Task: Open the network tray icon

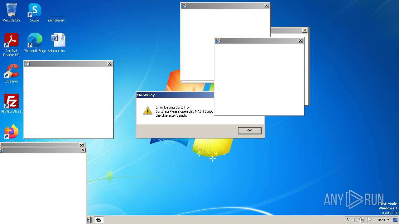Action: click(362, 220)
